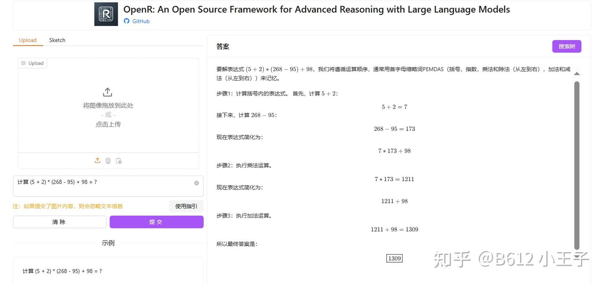The image size is (605, 284).
Task: Open the 搜索树 search tree view
Action: click(x=566, y=46)
